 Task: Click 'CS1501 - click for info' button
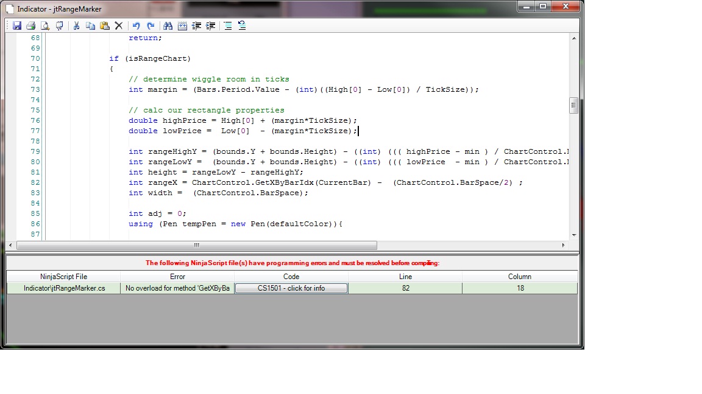pos(291,288)
